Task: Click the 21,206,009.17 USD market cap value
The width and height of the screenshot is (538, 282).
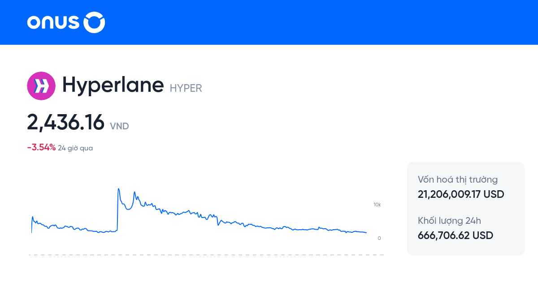Action: click(460, 194)
